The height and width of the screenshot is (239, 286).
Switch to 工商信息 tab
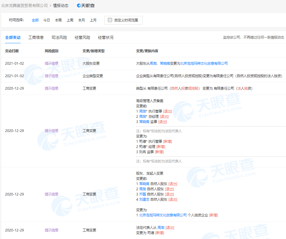[36, 37]
